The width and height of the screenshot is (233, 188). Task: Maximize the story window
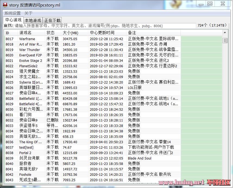coord(210,4)
